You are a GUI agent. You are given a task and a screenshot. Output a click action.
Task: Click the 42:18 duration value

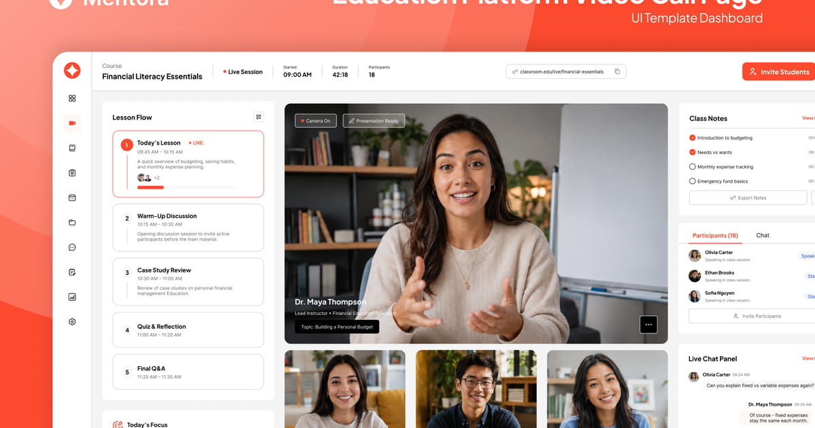pos(340,75)
